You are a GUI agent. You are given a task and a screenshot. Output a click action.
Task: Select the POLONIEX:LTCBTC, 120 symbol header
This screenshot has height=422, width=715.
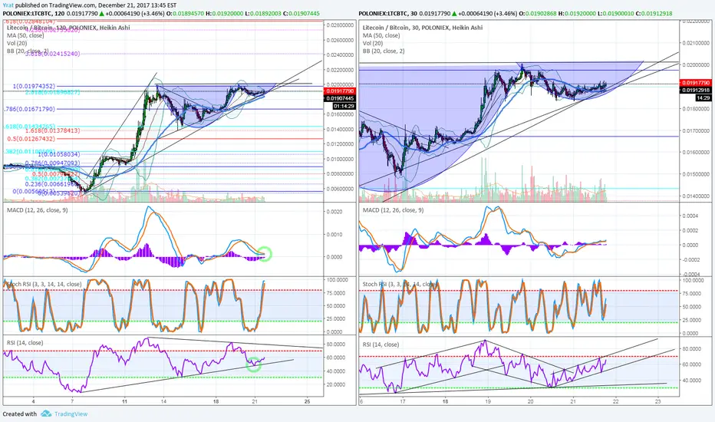coord(33,13)
